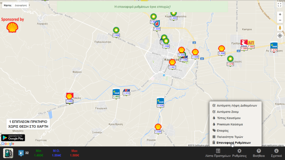Viewport: 285px width, 160px height.
Task: Click the '1 ΕΠΙΠΛΕΟΝ ΠΡΑΤΗΡΙΟ' notice button
Action: tap(28, 124)
